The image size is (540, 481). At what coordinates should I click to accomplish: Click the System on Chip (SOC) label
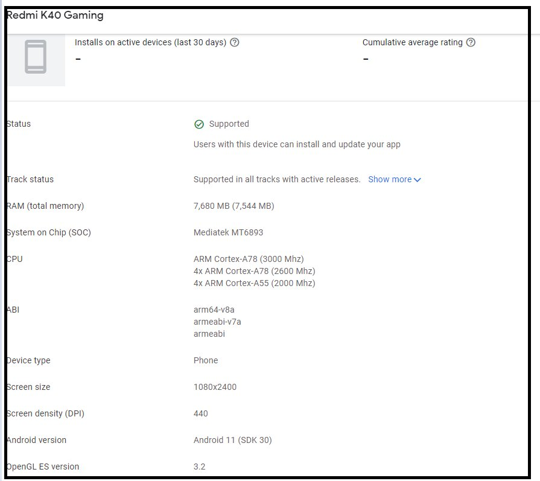click(x=48, y=232)
